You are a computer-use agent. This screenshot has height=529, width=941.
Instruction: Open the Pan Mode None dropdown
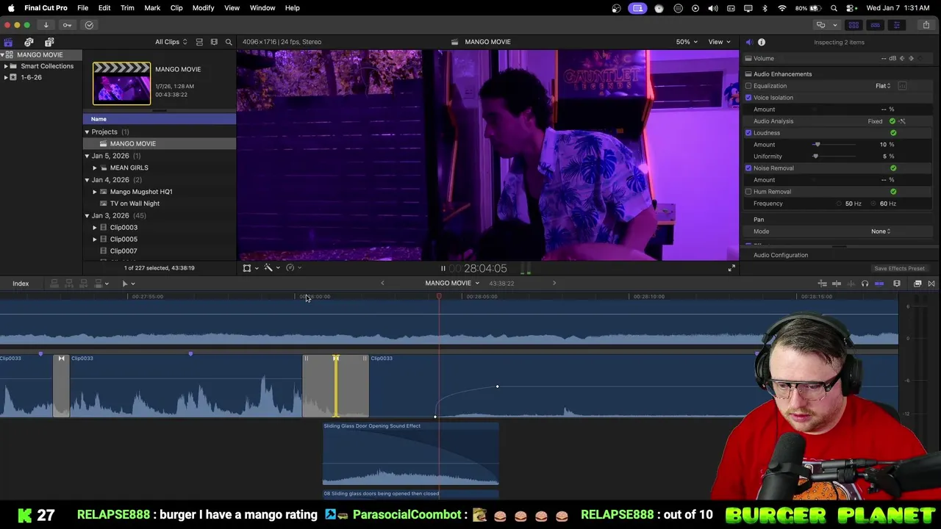coord(881,231)
